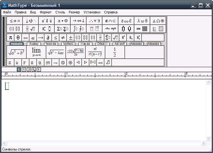Insert the square root of a²+b² expression

[x=16, y=52]
